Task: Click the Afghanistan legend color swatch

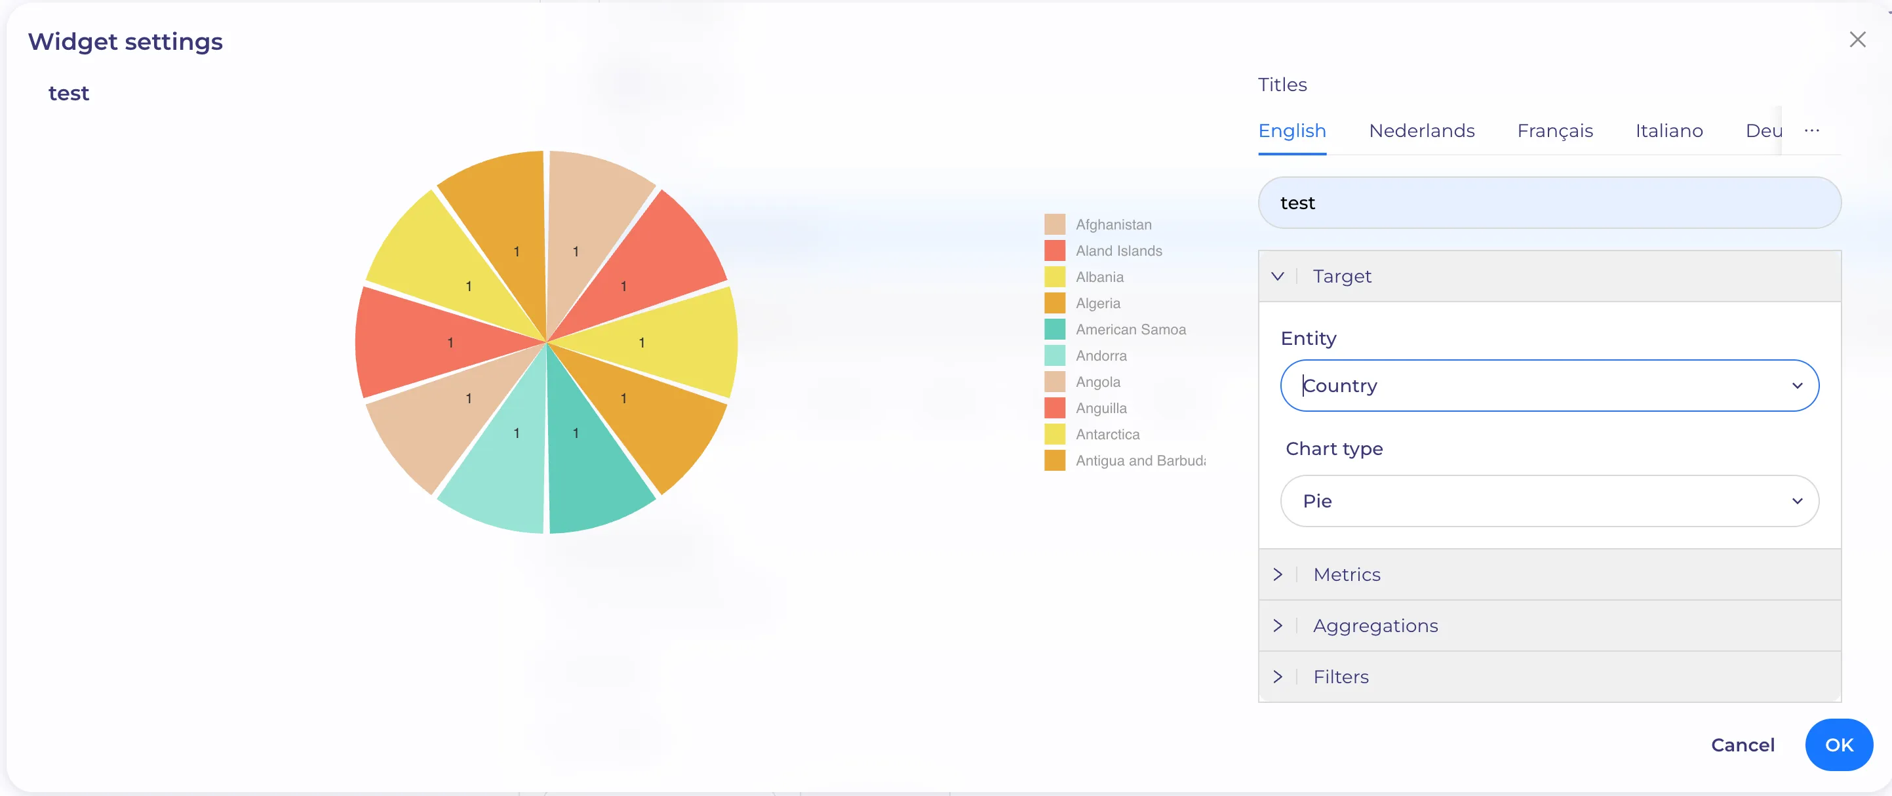Action: click(x=1055, y=225)
